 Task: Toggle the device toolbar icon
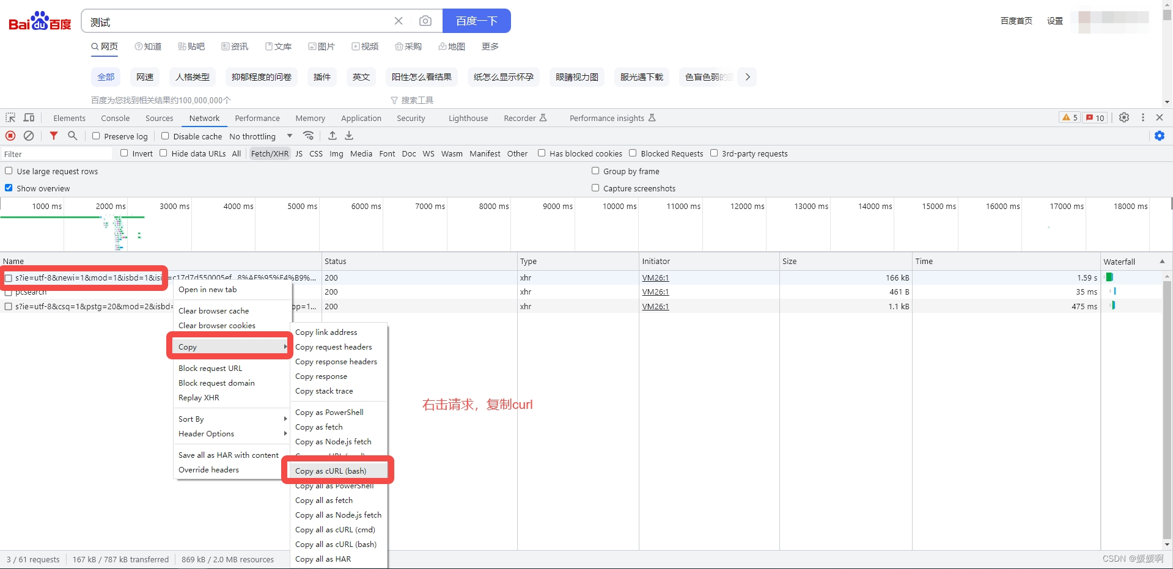(29, 117)
